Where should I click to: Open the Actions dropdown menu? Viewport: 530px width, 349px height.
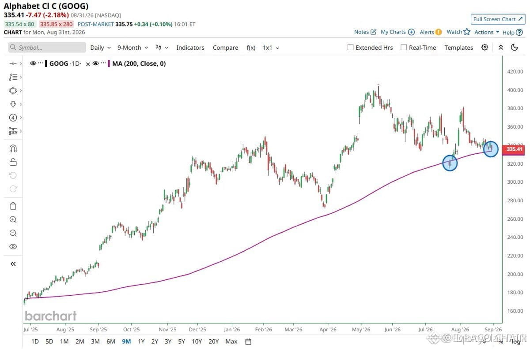coord(487,32)
